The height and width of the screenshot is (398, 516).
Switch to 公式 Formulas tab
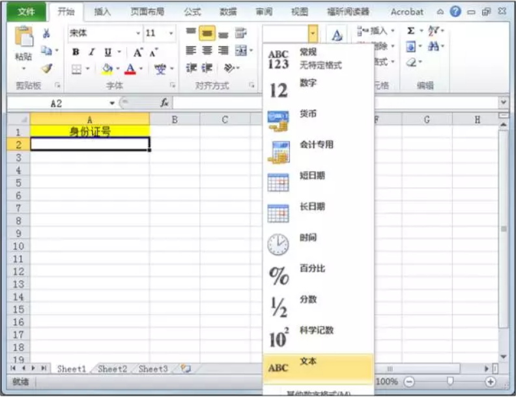tap(192, 12)
